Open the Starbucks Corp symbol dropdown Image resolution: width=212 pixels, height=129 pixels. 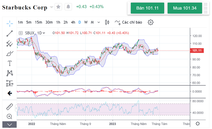point(51,7)
